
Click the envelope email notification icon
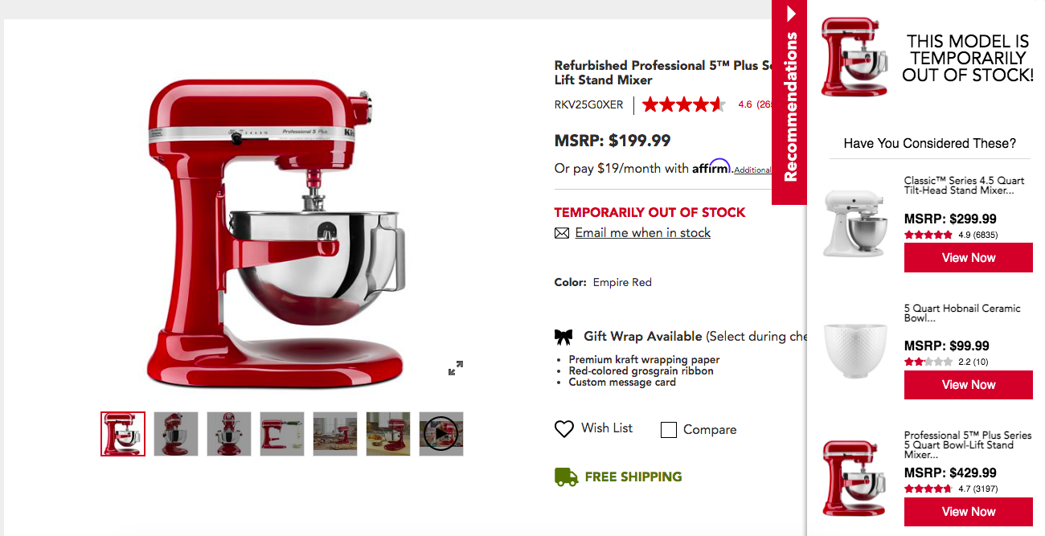coord(562,233)
